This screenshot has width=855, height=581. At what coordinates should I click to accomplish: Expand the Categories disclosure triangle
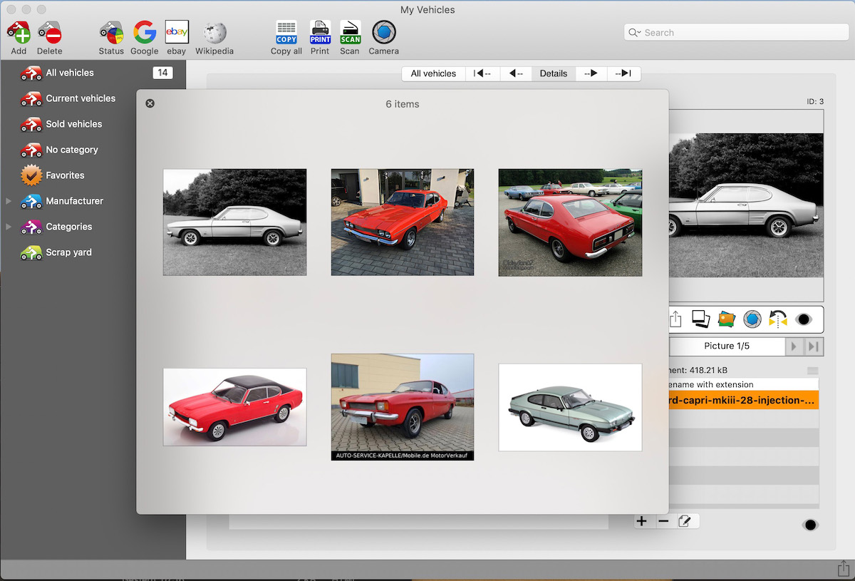pyautogui.click(x=9, y=227)
